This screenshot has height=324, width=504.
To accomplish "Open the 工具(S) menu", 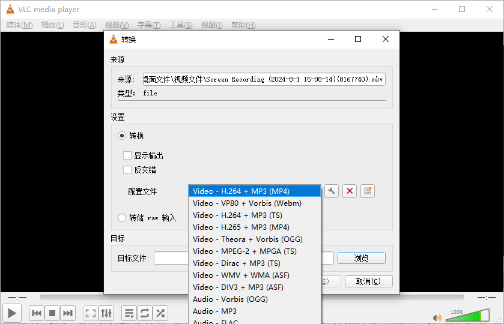I will click(181, 25).
